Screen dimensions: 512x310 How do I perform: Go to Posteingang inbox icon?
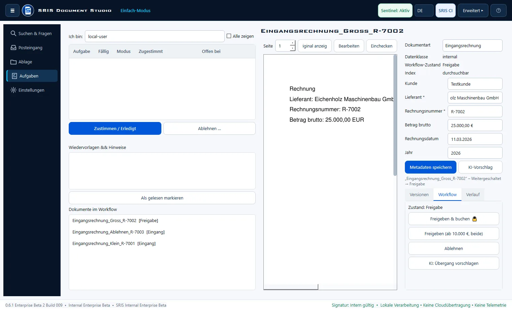(x=13, y=48)
